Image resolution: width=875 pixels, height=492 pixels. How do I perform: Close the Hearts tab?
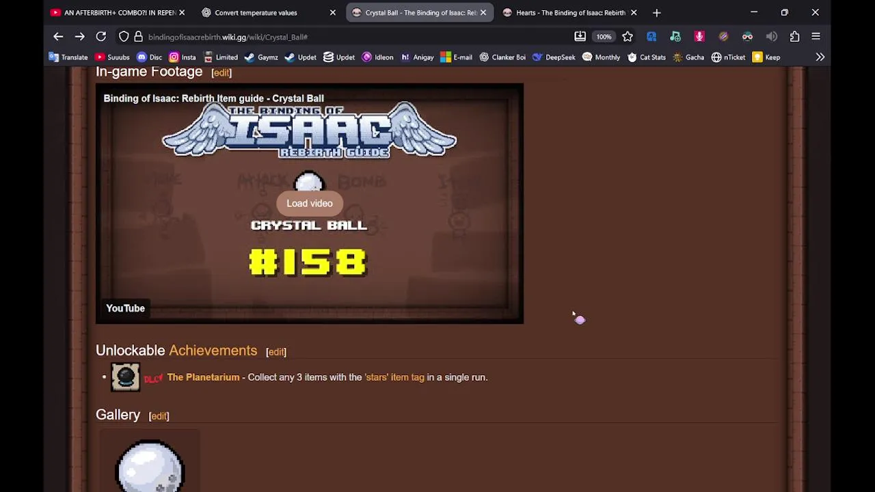634,12
